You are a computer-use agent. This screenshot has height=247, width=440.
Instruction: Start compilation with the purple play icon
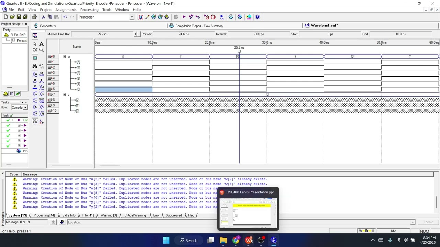pyautogui.click(x=184, y=17)
